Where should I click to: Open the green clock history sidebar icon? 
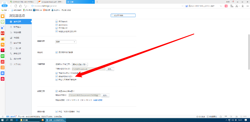[x=2, y=22]
